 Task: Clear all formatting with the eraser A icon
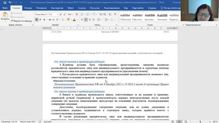point(77,14)
